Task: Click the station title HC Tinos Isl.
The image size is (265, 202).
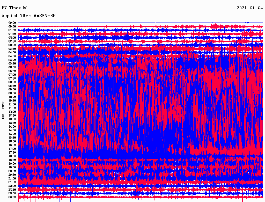Action: (15, 8)
